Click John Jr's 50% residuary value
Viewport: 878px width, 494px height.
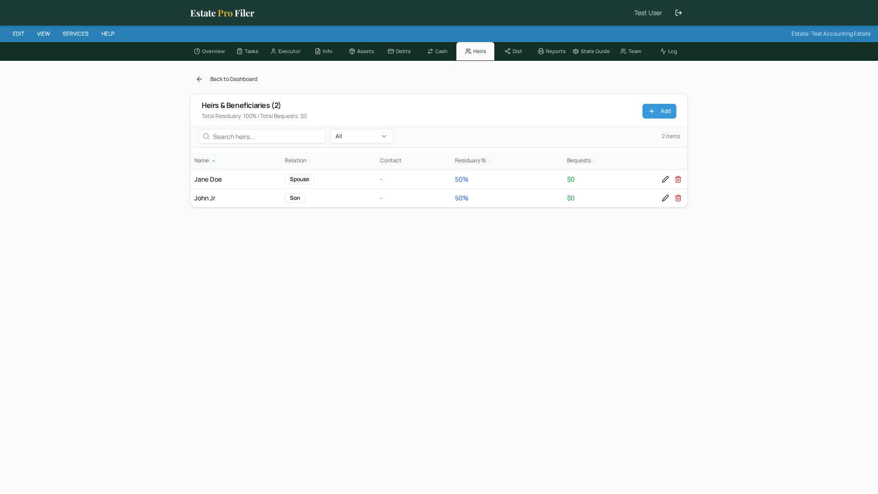pos(462,198)
